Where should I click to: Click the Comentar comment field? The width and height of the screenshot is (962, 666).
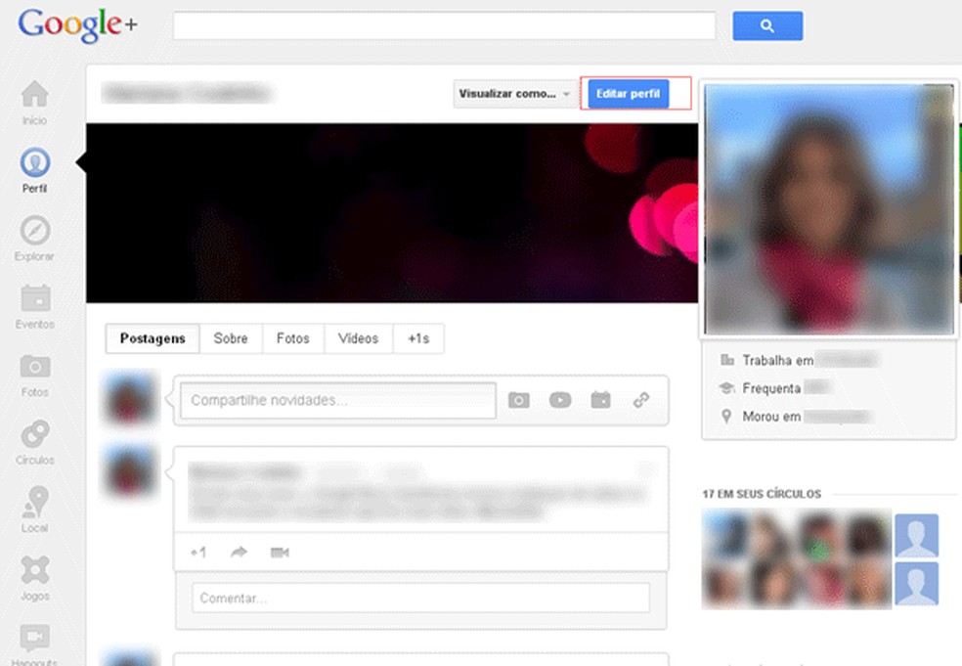point(420,598)
